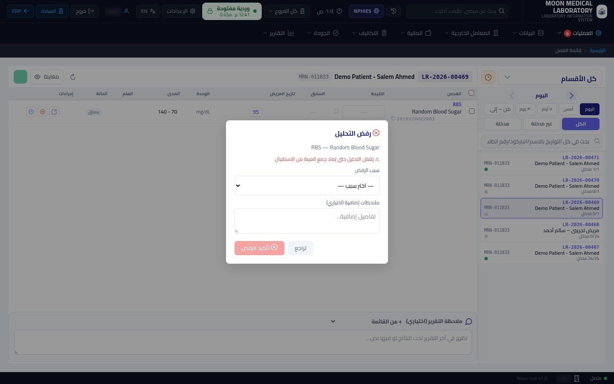Open the العيادة clinic link
The image size is (614, 384).
click(52, 11)
